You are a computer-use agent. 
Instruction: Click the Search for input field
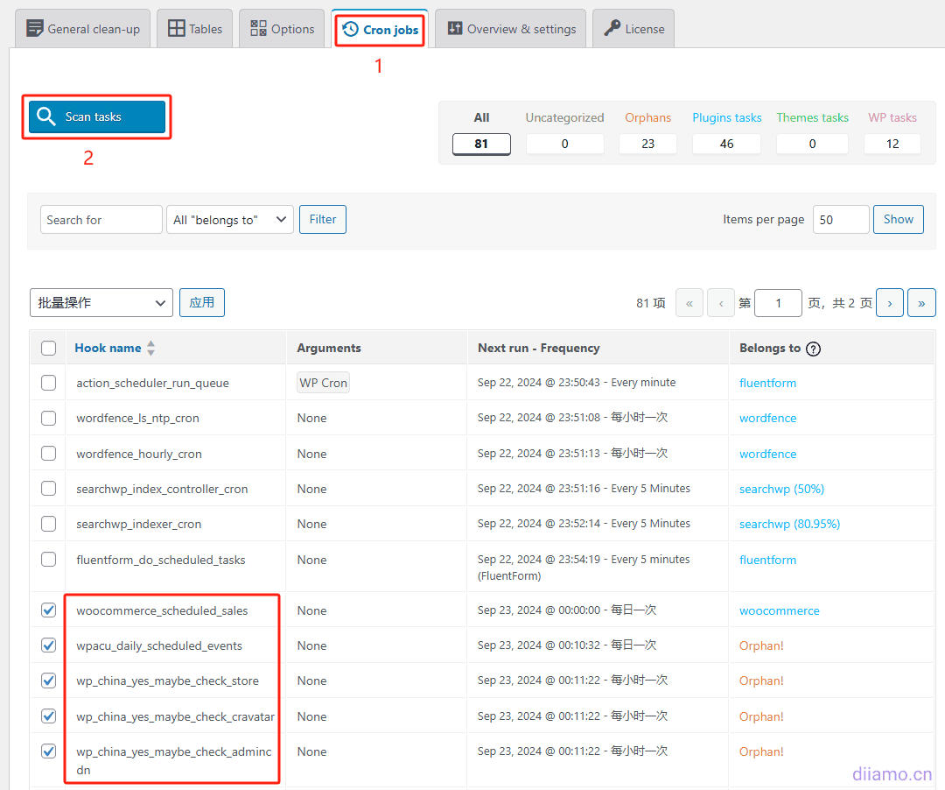click(101, 220)
